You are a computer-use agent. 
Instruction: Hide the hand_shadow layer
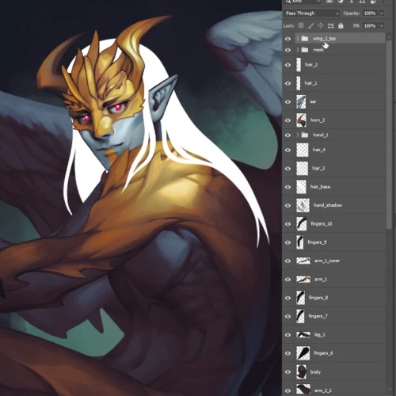pos(287,205)
